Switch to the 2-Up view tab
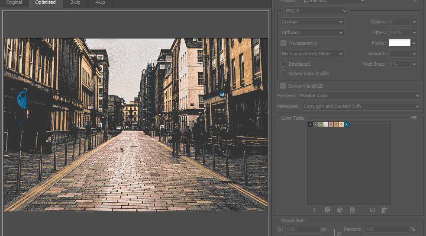426x236 pixels. tap(75, 3)
